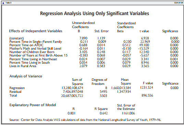Select the Std. Error of Estimate value 1161.006

[x=128, y=113]
